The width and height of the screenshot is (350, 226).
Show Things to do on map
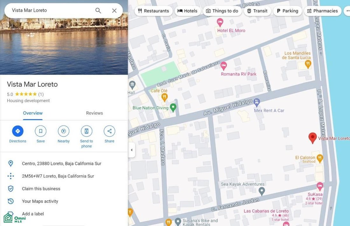coord(222,11)
